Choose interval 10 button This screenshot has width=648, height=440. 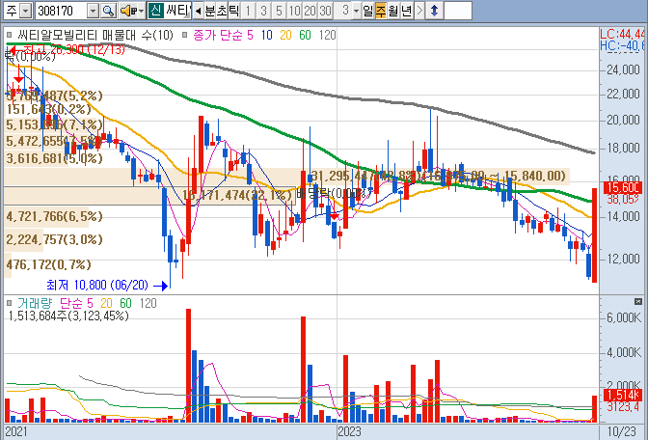click(294, 11)
